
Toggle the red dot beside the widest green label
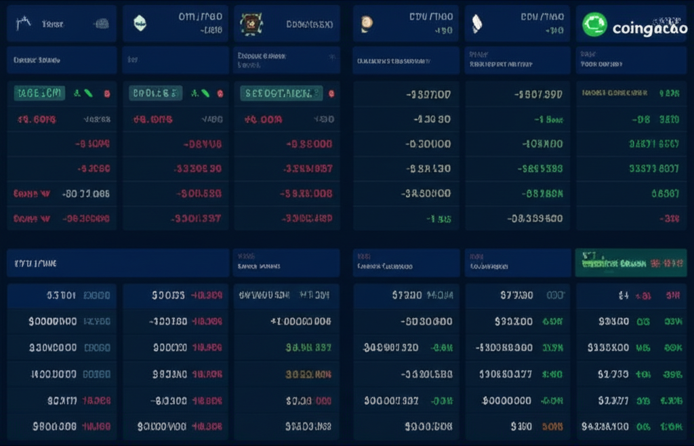tap(331, 94)
